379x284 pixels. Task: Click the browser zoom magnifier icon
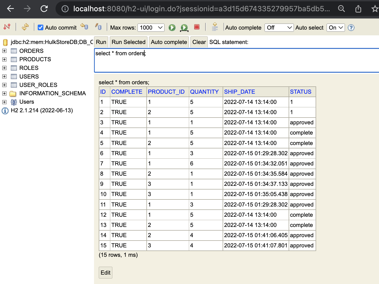click(341, 9)
